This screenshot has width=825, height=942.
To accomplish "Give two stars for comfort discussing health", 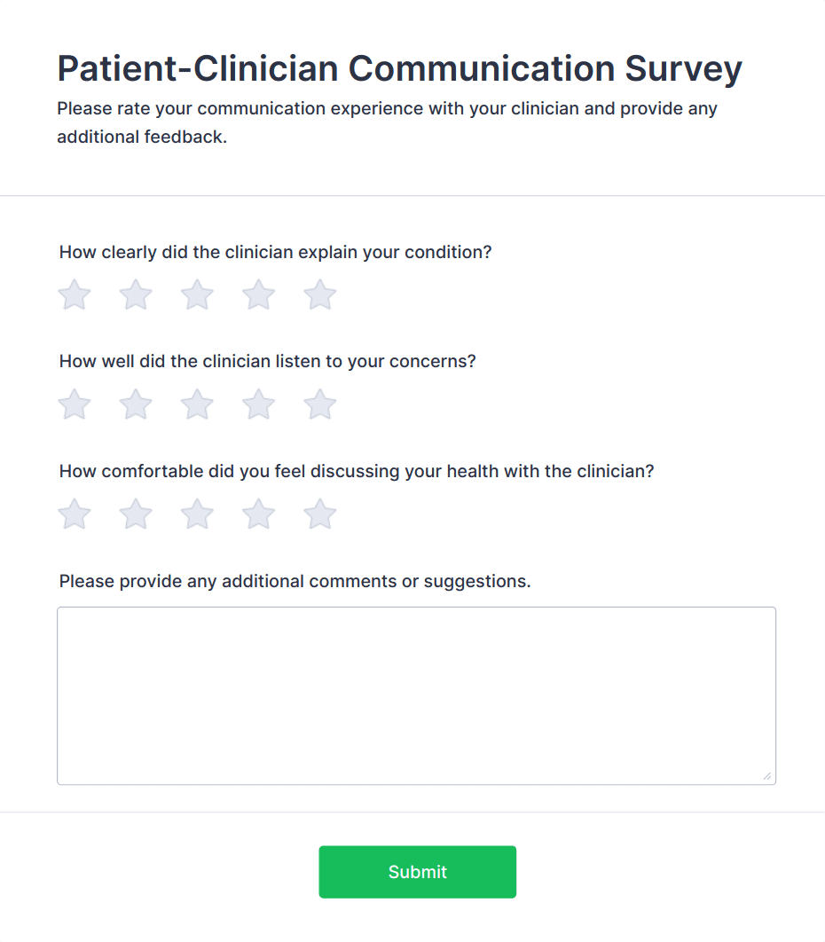I will click(136, 514).
